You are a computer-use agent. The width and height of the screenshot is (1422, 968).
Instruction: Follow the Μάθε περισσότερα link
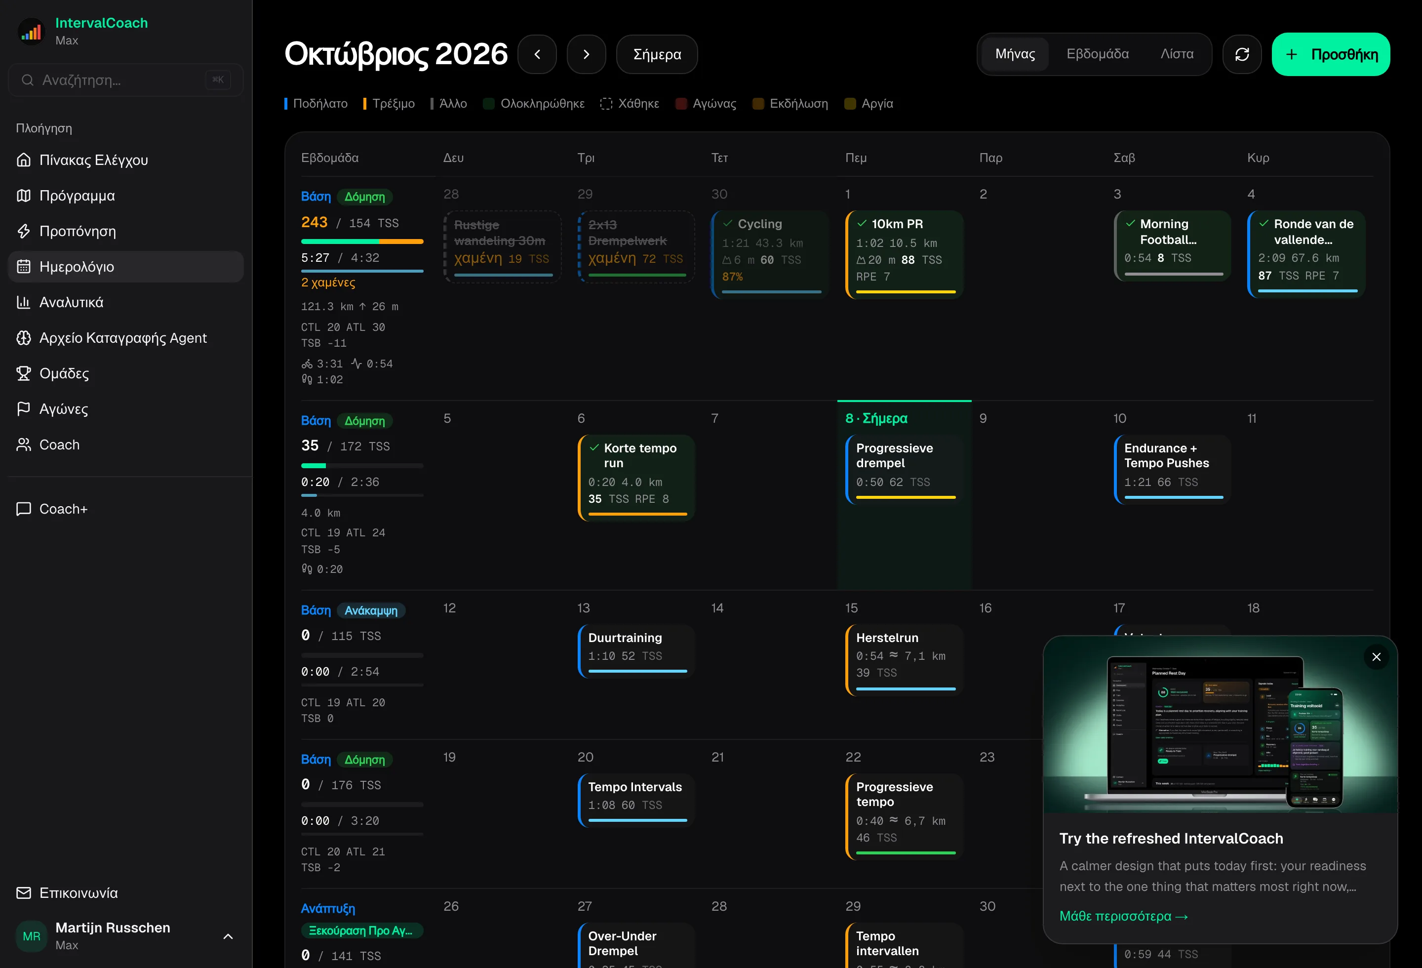pyautogui.click(x=1123, y=916)
